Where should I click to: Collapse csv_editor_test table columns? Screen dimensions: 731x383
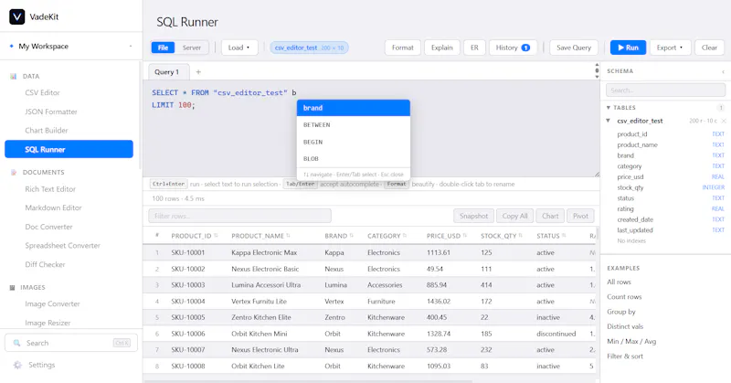click(x=609, y=121)
